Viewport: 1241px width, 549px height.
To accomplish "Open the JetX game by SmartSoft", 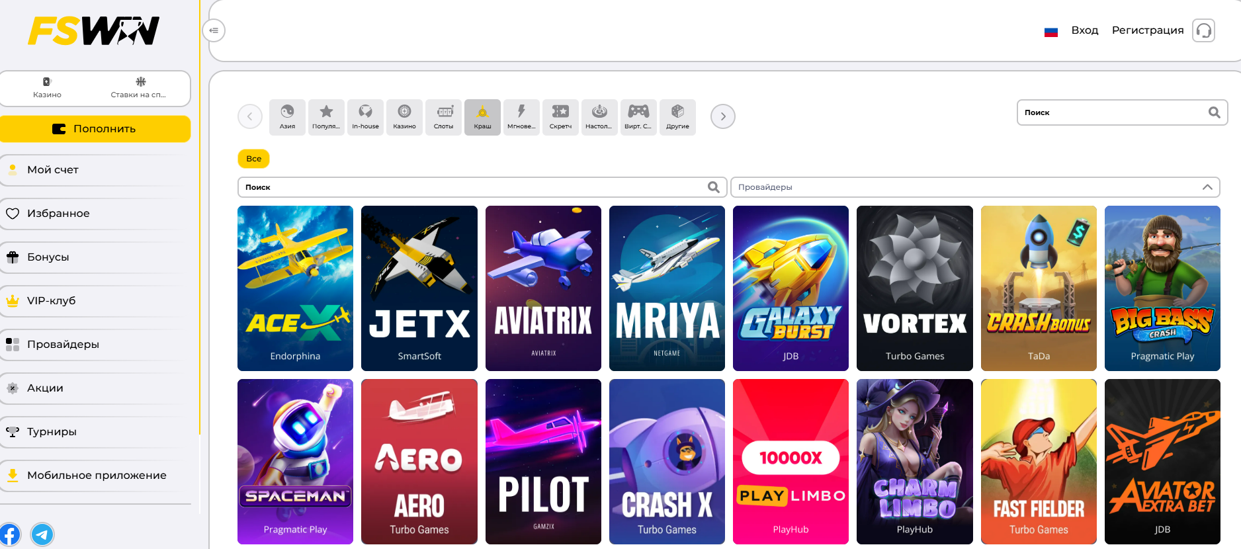I will point(419,288).
